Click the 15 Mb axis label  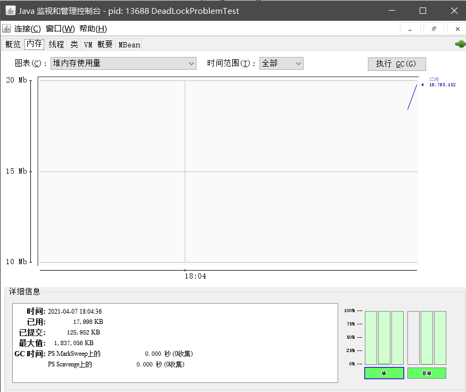pyautogui.click(x=17, y=171)
